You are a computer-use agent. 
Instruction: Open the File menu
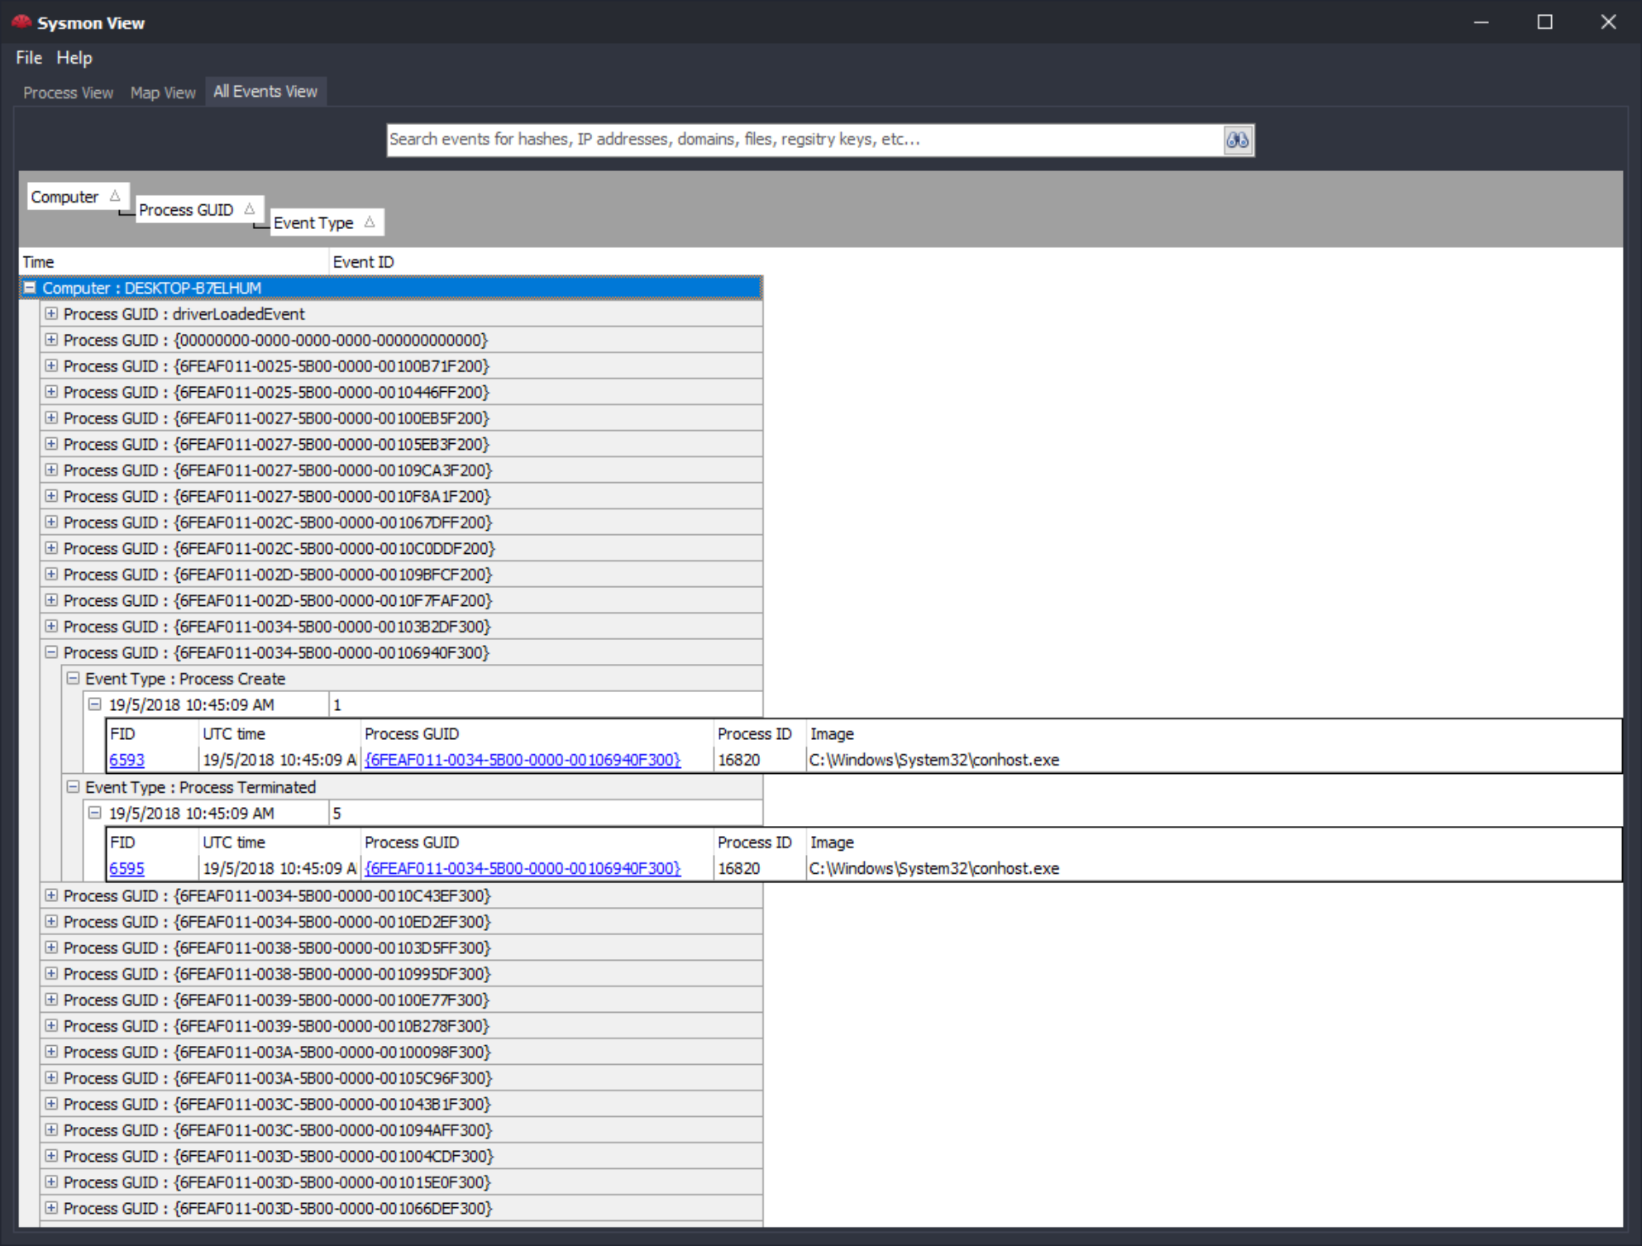(29, 58)
